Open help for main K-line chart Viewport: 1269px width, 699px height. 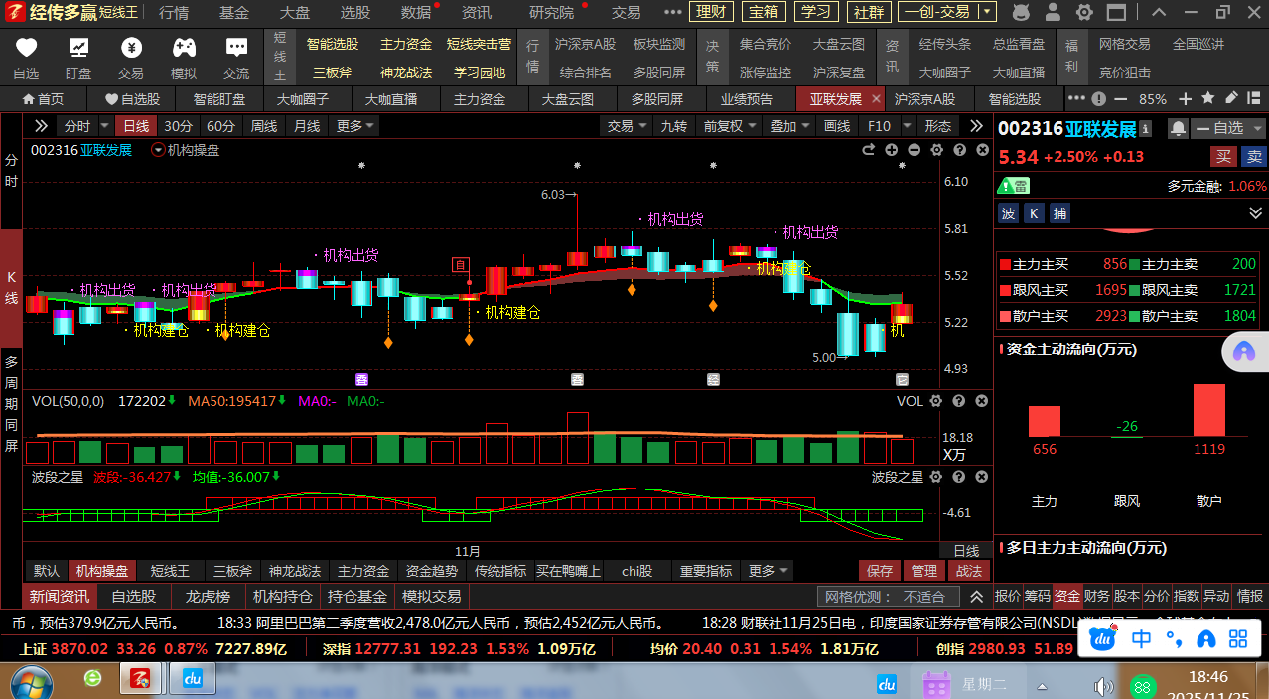(960, 150)
